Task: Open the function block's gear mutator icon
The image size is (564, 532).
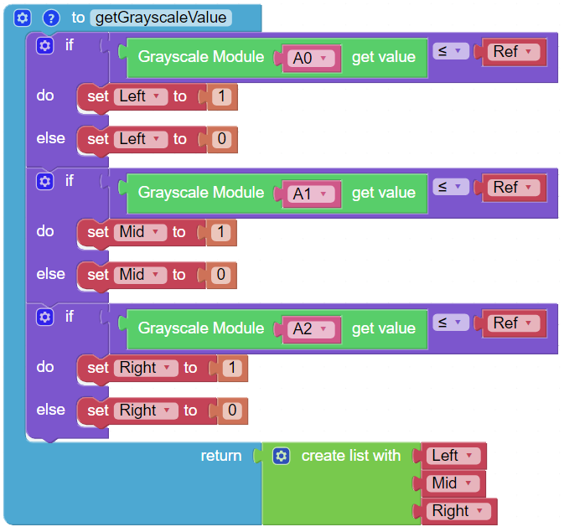Action: click(23, 18)
